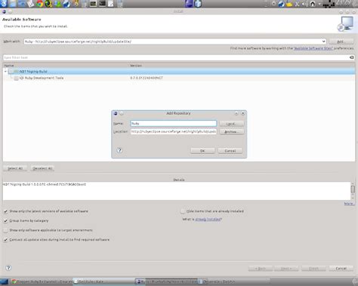Click the Select All button
Viewport: 358px width, 286px height.
pyautogui.click(x=15, y=168)
